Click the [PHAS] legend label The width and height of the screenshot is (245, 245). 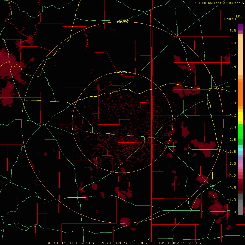pyautogui.click(x=230, y=19)
